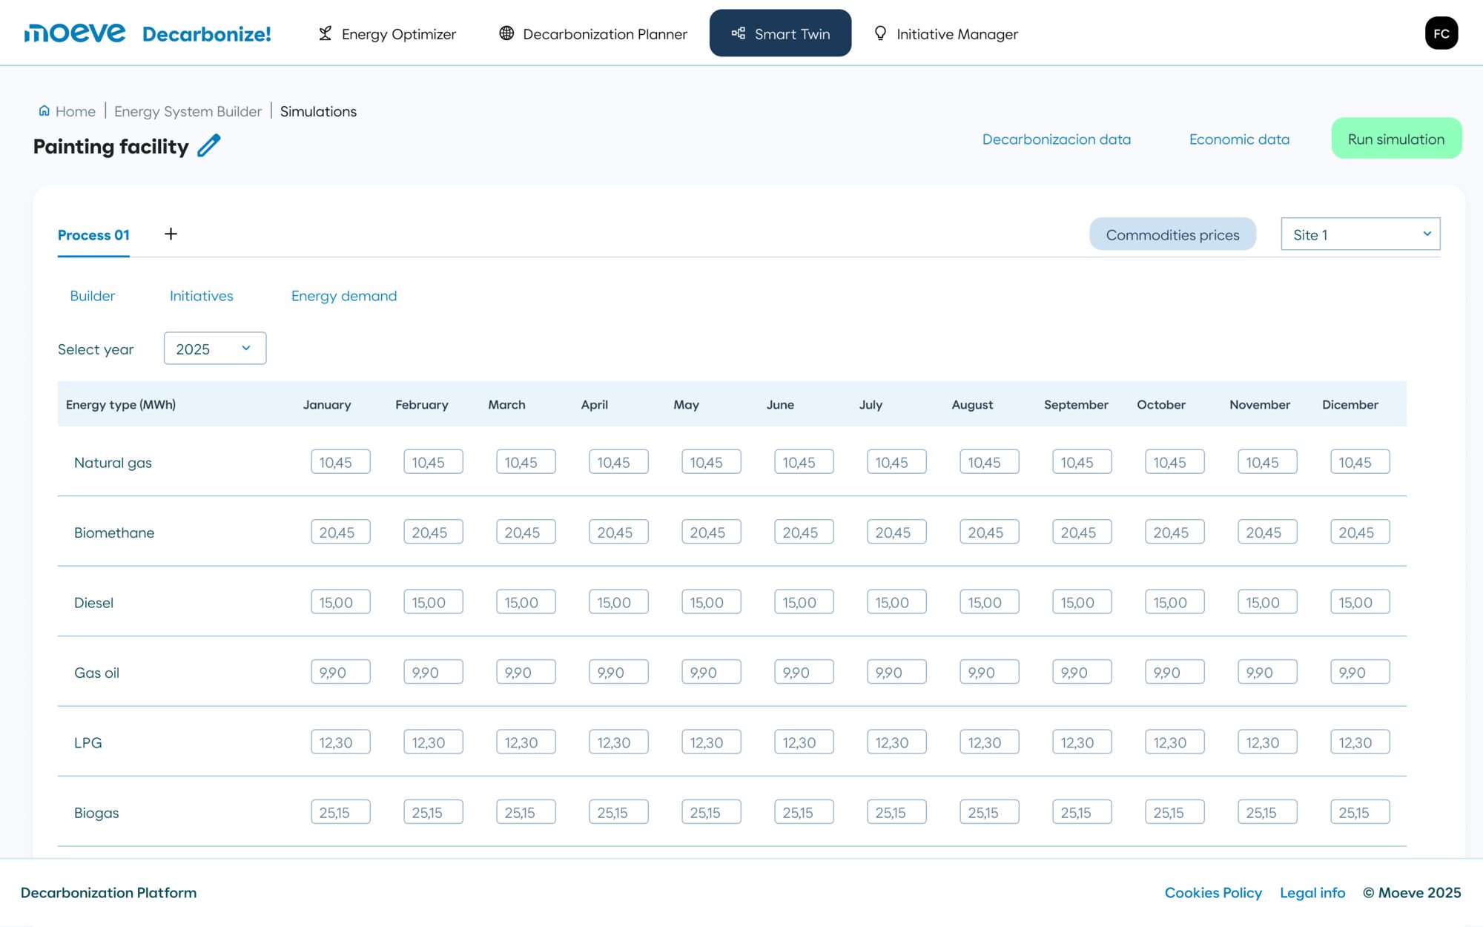This screenshot has width=1483, height=927.
Task: Click the Initiative Manager lightbulb icon
Action: point(880,33)
